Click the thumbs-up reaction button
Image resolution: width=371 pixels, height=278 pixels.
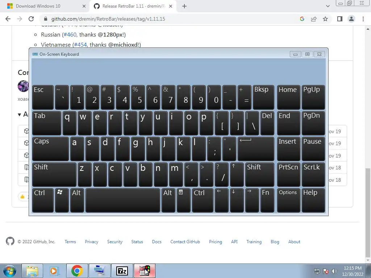24,197
